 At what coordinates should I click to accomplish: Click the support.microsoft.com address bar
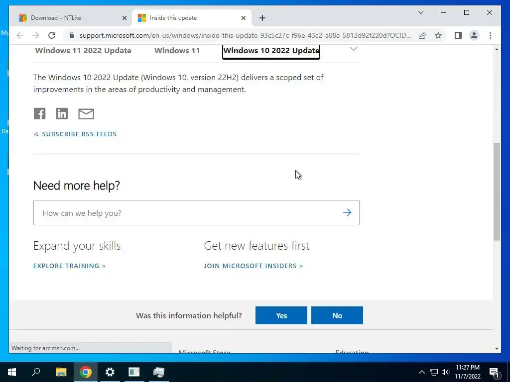coord(245,35)
